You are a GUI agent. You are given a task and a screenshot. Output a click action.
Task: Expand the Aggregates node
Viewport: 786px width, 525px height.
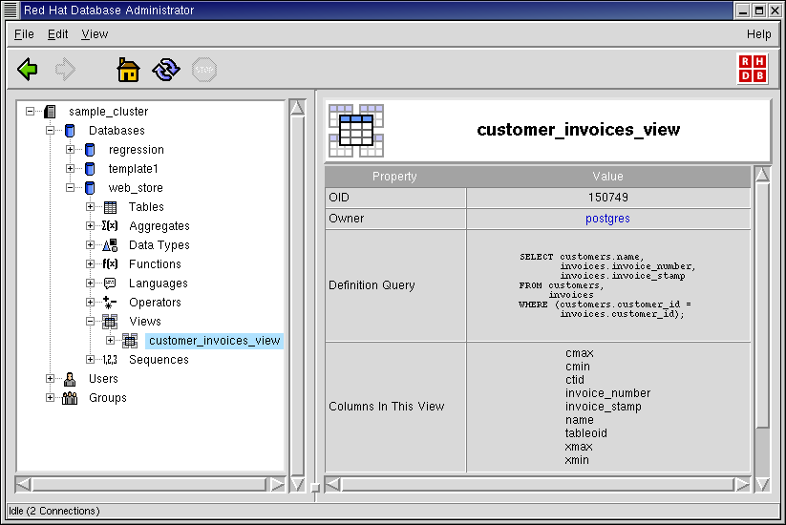[90, 226]
